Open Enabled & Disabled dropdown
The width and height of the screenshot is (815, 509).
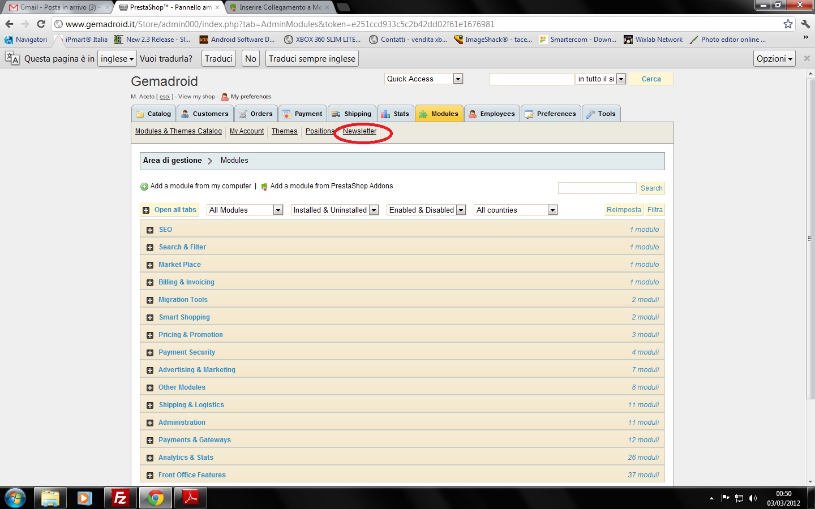[426, 210]
